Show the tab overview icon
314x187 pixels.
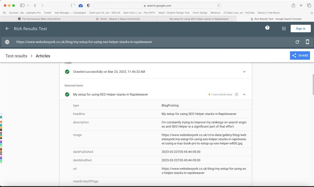[x=309, y=5]
